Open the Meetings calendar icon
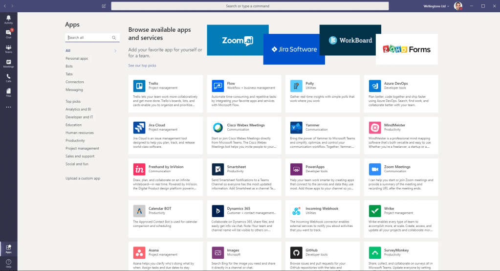The height and width of the screenshot is (271, 500). tap(8, 63)
